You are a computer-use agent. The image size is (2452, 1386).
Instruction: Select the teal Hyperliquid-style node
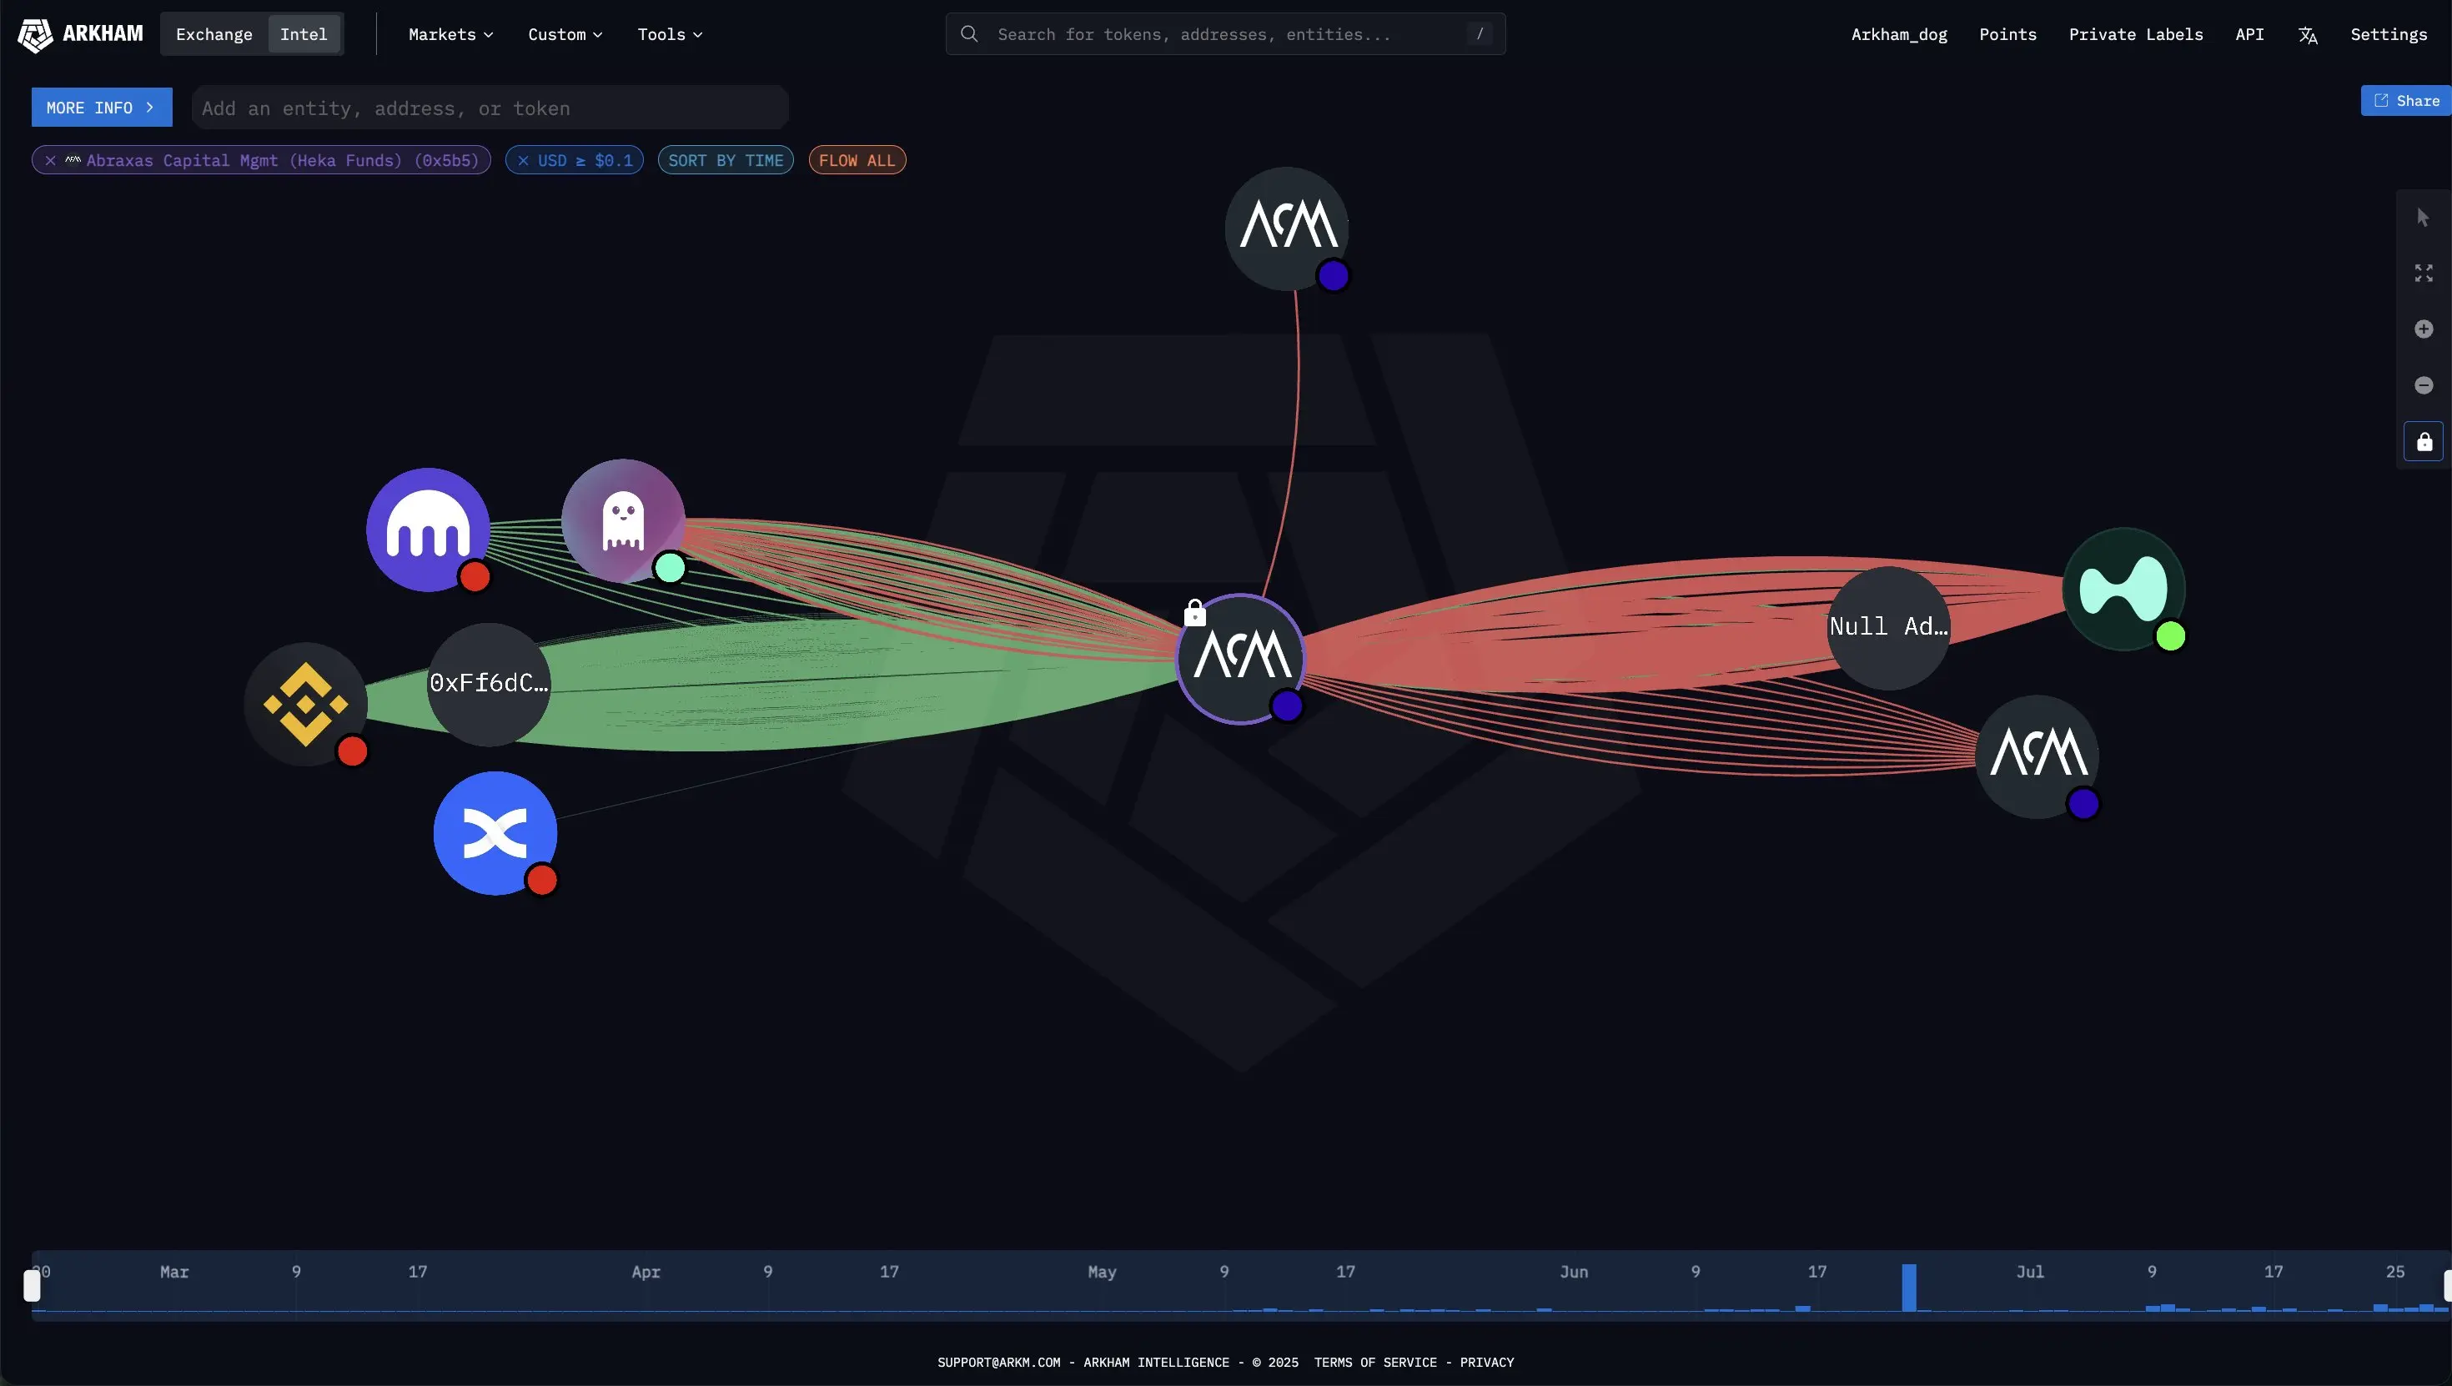point(2123,590)
